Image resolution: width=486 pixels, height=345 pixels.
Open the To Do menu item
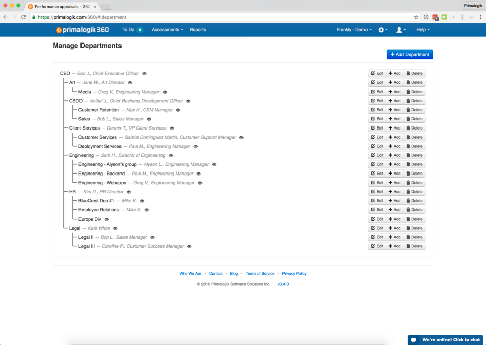tap(132, 30)
